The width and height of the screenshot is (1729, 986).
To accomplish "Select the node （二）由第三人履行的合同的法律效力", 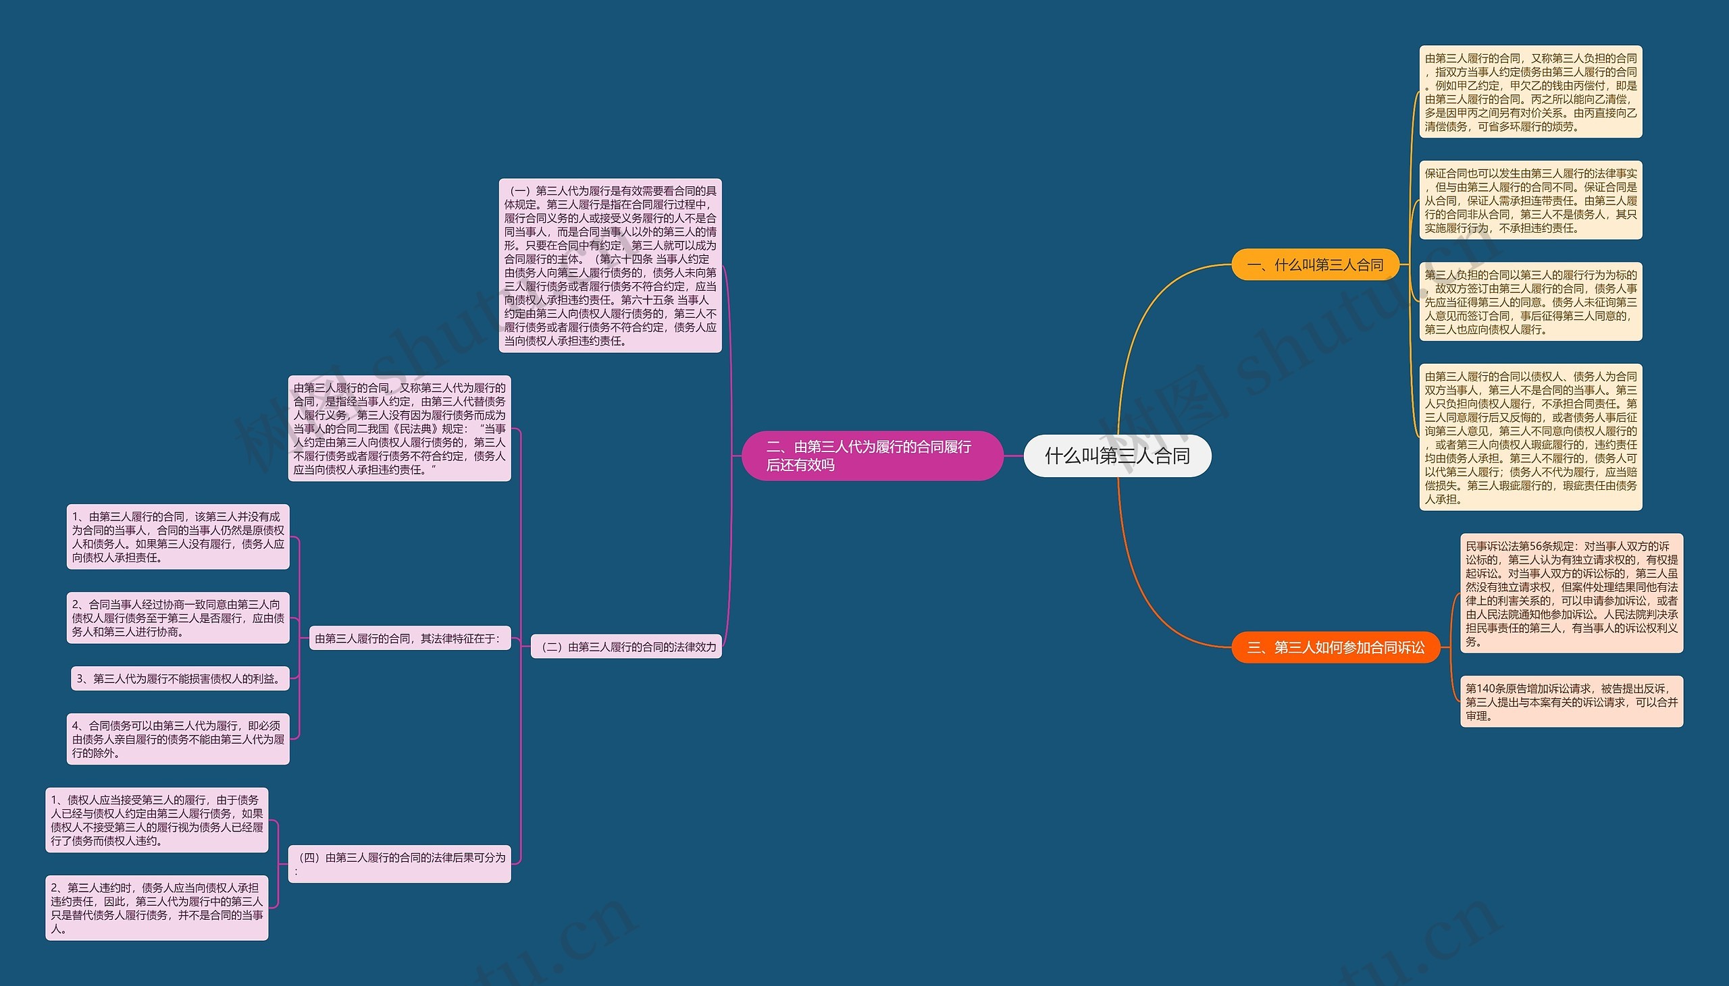I will pyautogui.click(x=626, y=647).
